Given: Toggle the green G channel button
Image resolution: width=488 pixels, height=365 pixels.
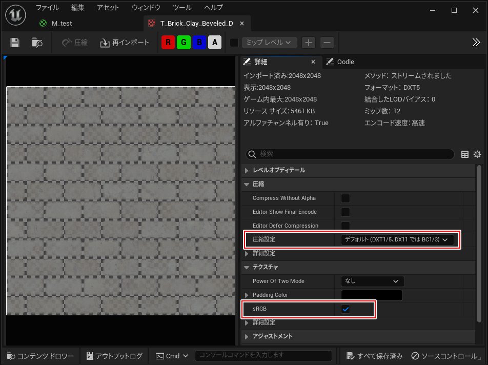Looking at the screenshot, I should point(184,43).
